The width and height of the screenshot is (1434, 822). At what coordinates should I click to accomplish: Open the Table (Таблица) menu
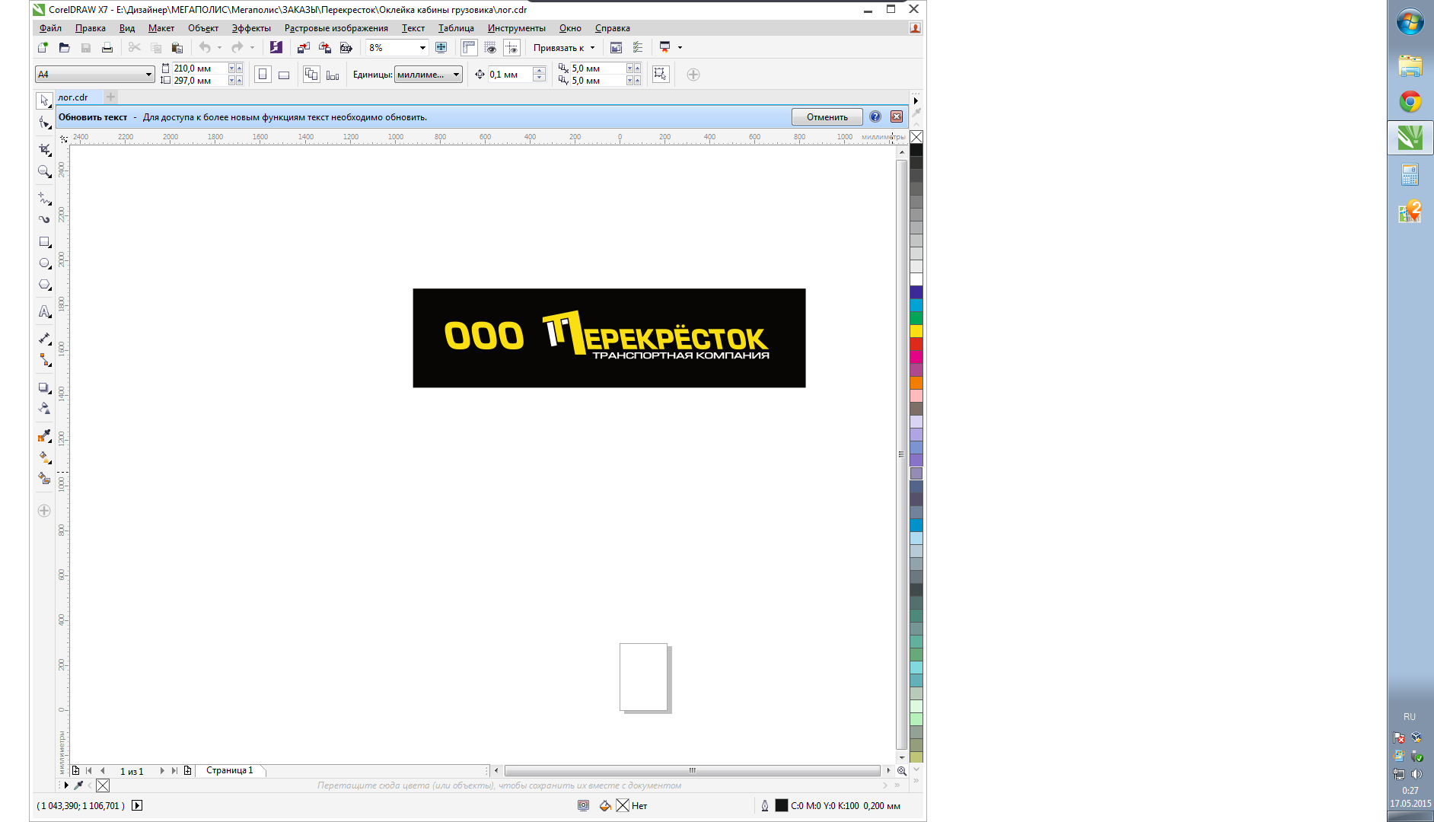click(456, 28)
